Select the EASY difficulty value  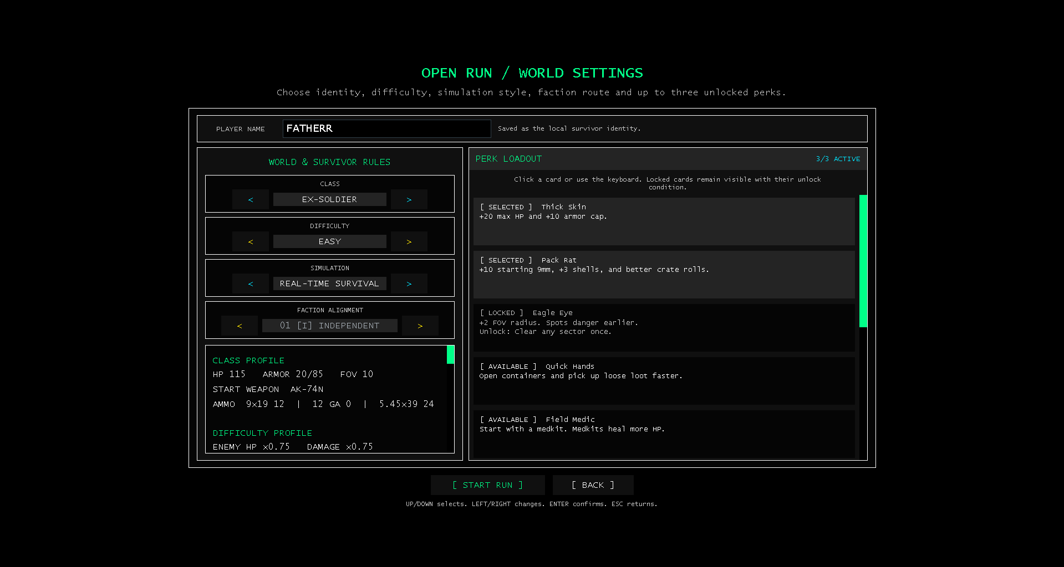click(330, 241)
